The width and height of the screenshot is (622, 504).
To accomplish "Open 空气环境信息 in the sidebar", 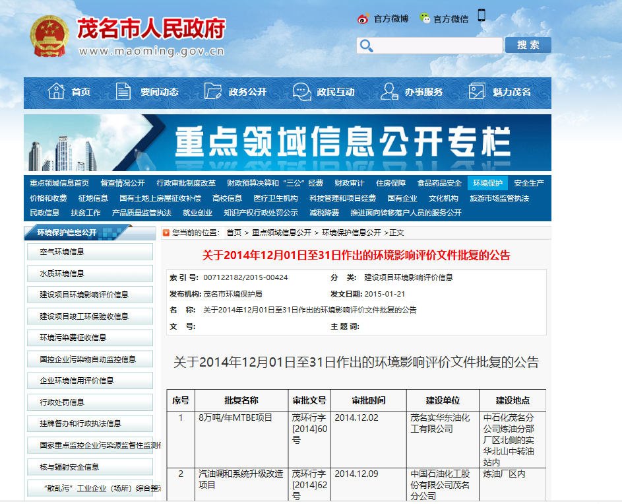I will [x=62, y=252].
